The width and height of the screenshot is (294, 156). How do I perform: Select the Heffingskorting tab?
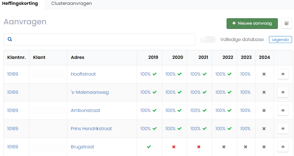(20, 4)
